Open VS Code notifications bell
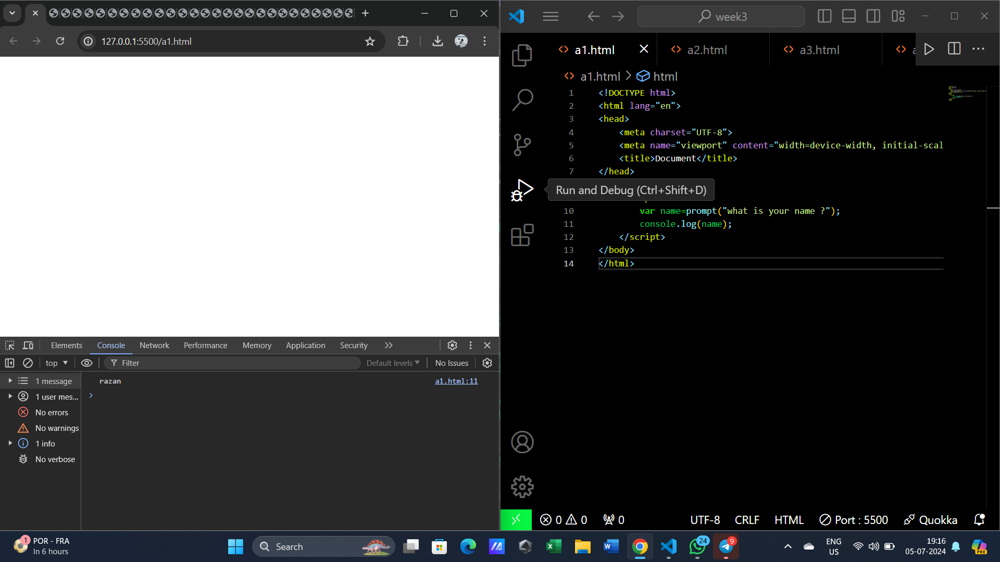This screenshot has height=562, width=1000. (x=979, y=520)
